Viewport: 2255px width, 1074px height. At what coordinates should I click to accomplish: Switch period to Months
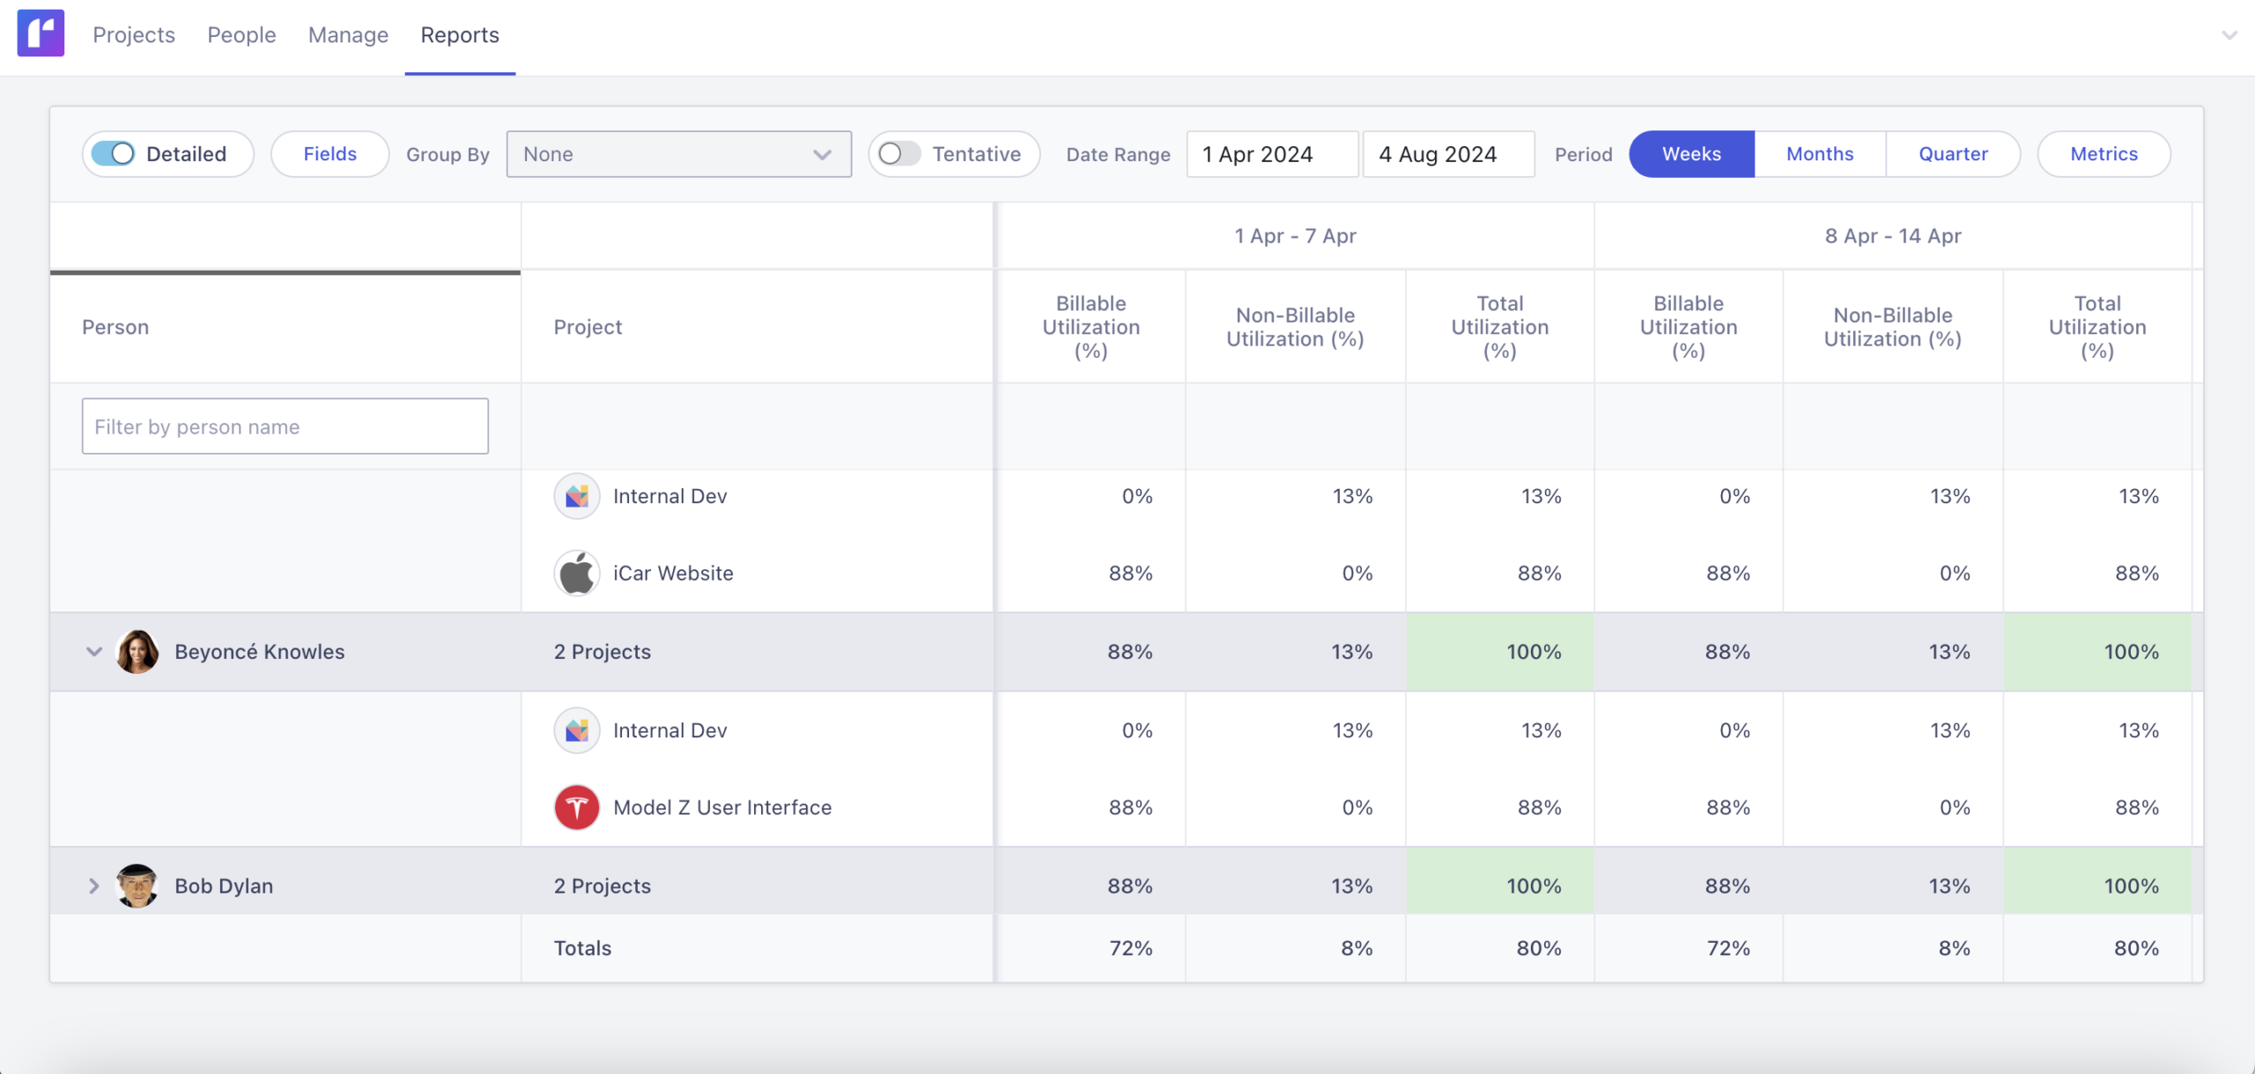point(1819,154)
